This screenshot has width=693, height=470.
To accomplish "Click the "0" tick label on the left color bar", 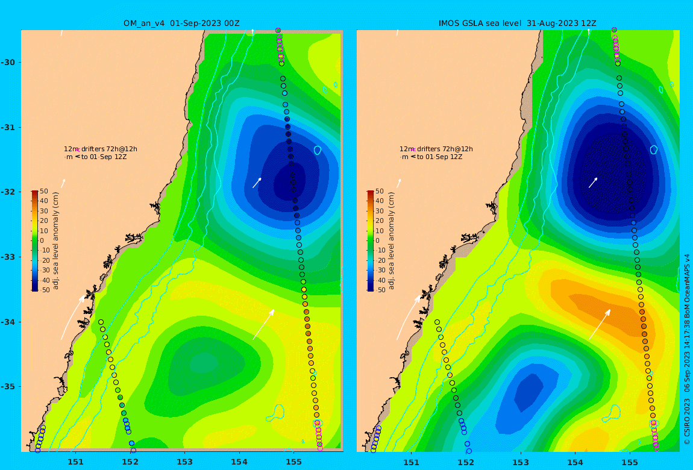I will coord(42,241).
